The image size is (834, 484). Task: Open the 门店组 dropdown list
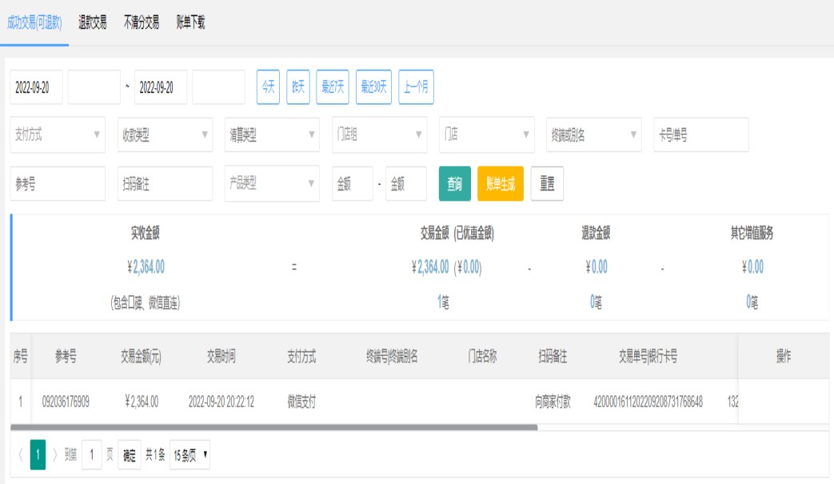[379, 135]
